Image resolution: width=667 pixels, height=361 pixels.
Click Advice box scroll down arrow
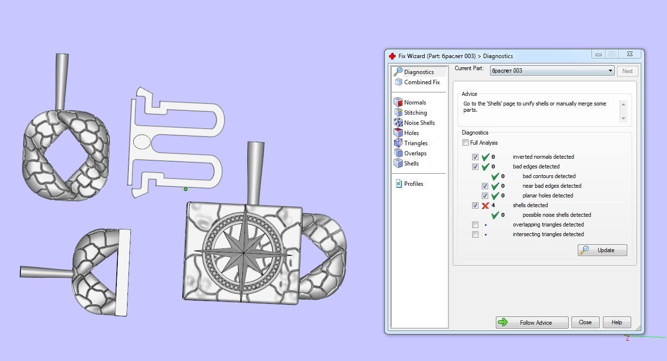(623, 118)
